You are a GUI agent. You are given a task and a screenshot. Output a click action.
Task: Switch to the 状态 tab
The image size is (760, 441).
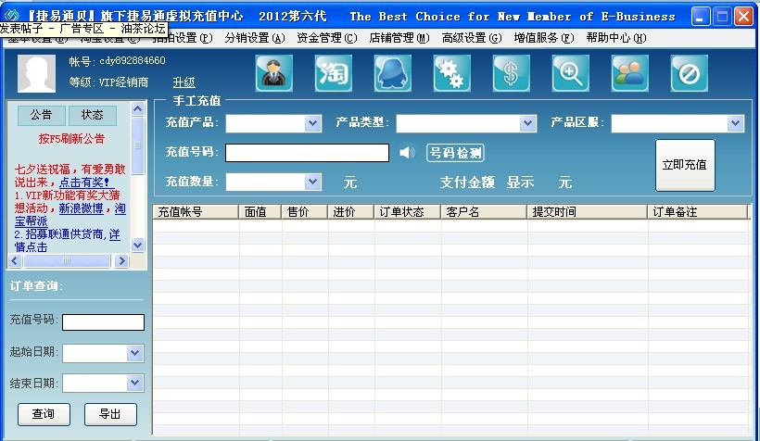click(92, 115)
